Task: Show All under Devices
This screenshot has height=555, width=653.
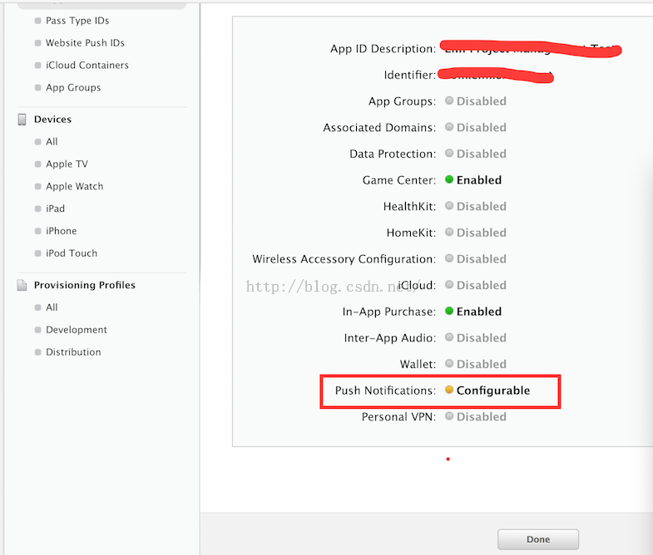Action: click(52, 141)
